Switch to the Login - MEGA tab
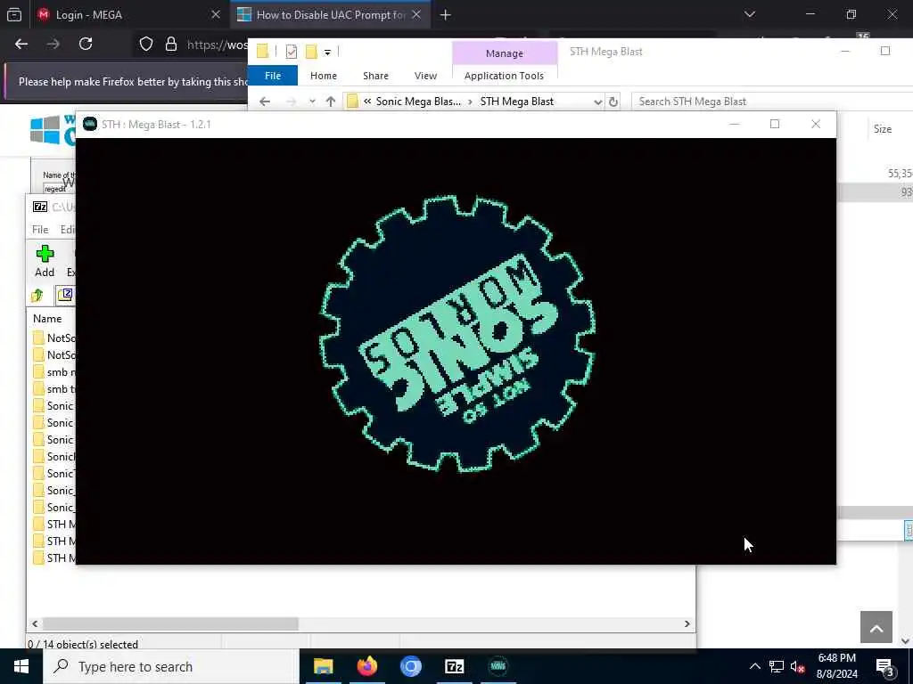The width and height of the screenshot is (913, 684). [127, 14]
